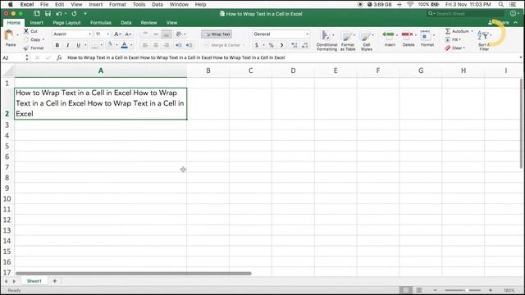Apply currency dollar format
Image resolution: width=525 pixels, height=295 pixels.
[x=257, y=45]
